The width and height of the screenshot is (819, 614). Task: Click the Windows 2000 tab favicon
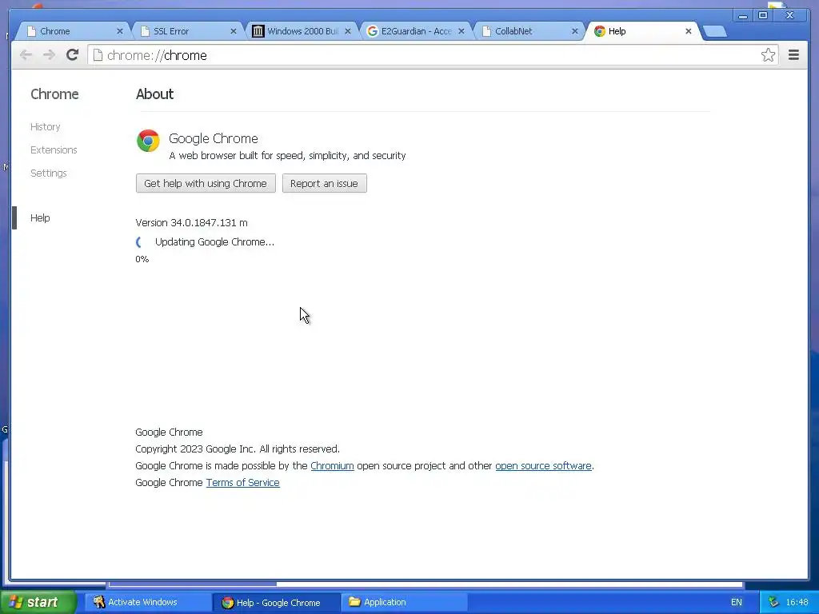click(x=258, y=31)
